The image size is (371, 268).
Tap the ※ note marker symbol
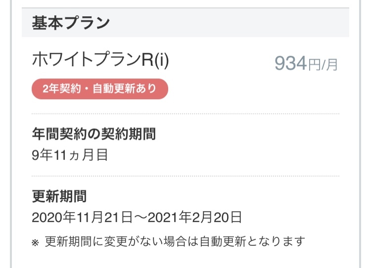(x=36, y=243)
